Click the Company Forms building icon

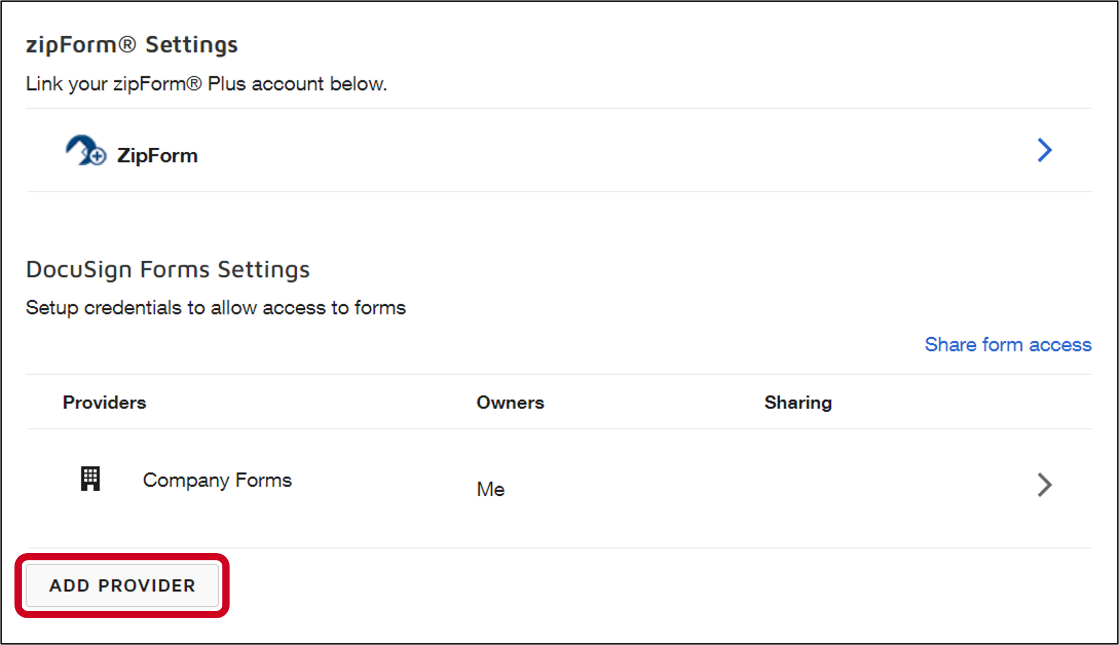click(x=90, y=479)
